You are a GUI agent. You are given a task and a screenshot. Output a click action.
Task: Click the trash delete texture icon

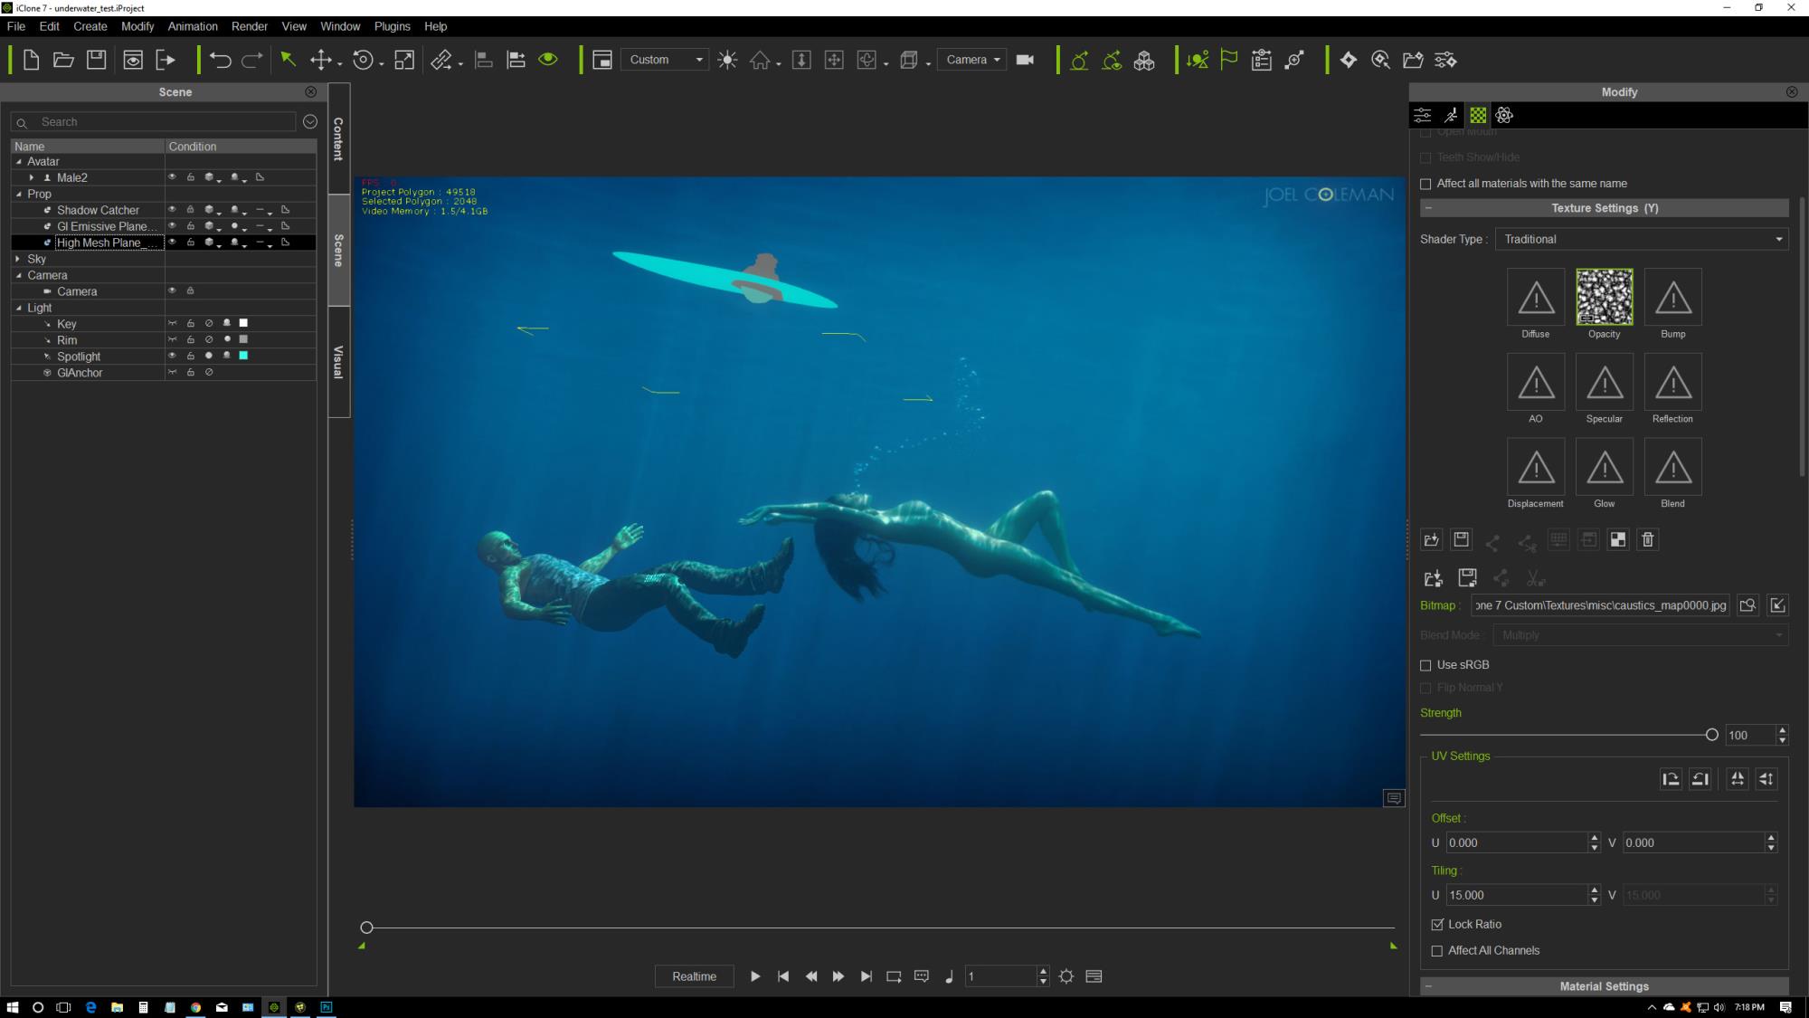coord(1648,539)
